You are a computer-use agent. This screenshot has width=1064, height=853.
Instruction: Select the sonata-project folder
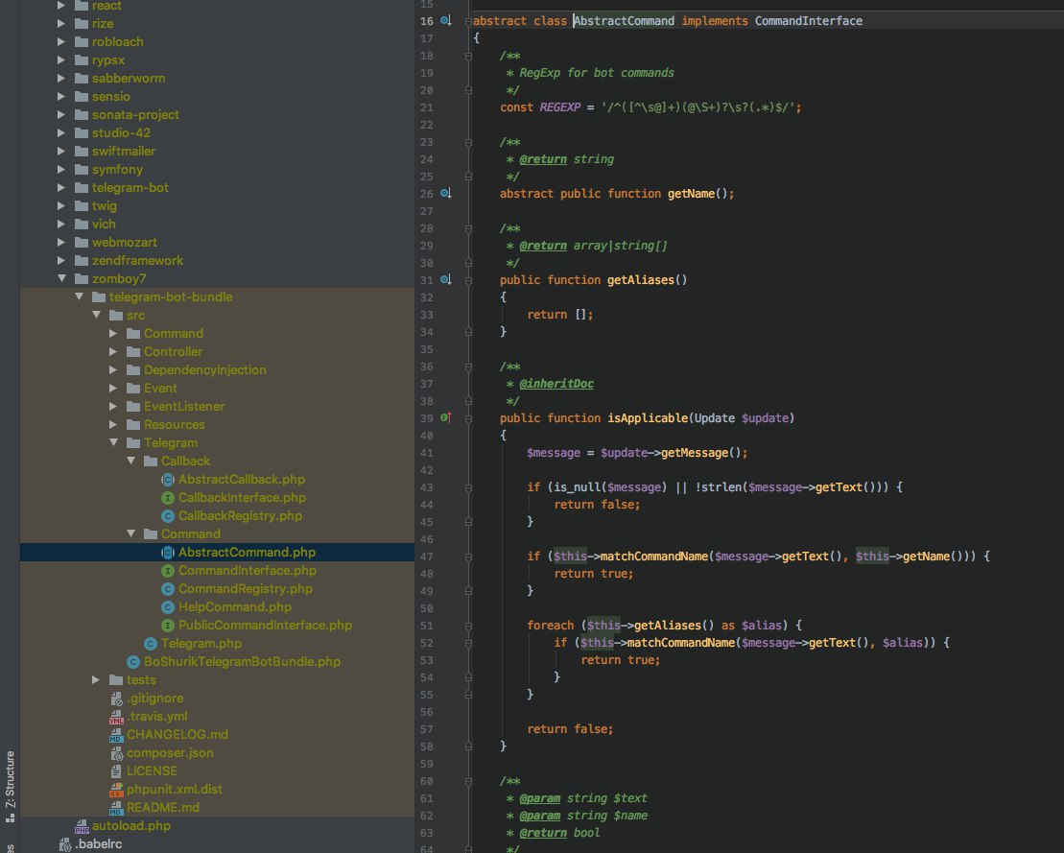217,115
